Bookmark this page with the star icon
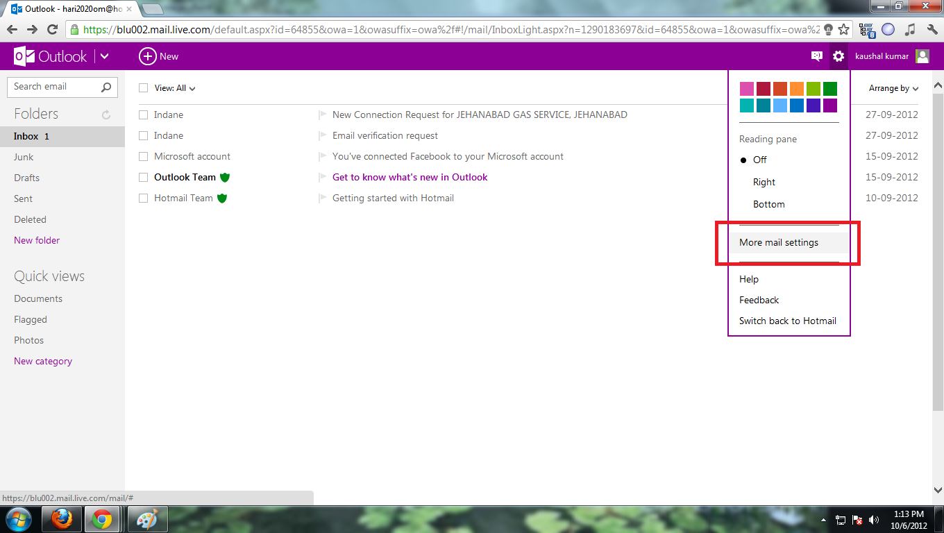This screenshot has height=533, width=944. (844, 30)
